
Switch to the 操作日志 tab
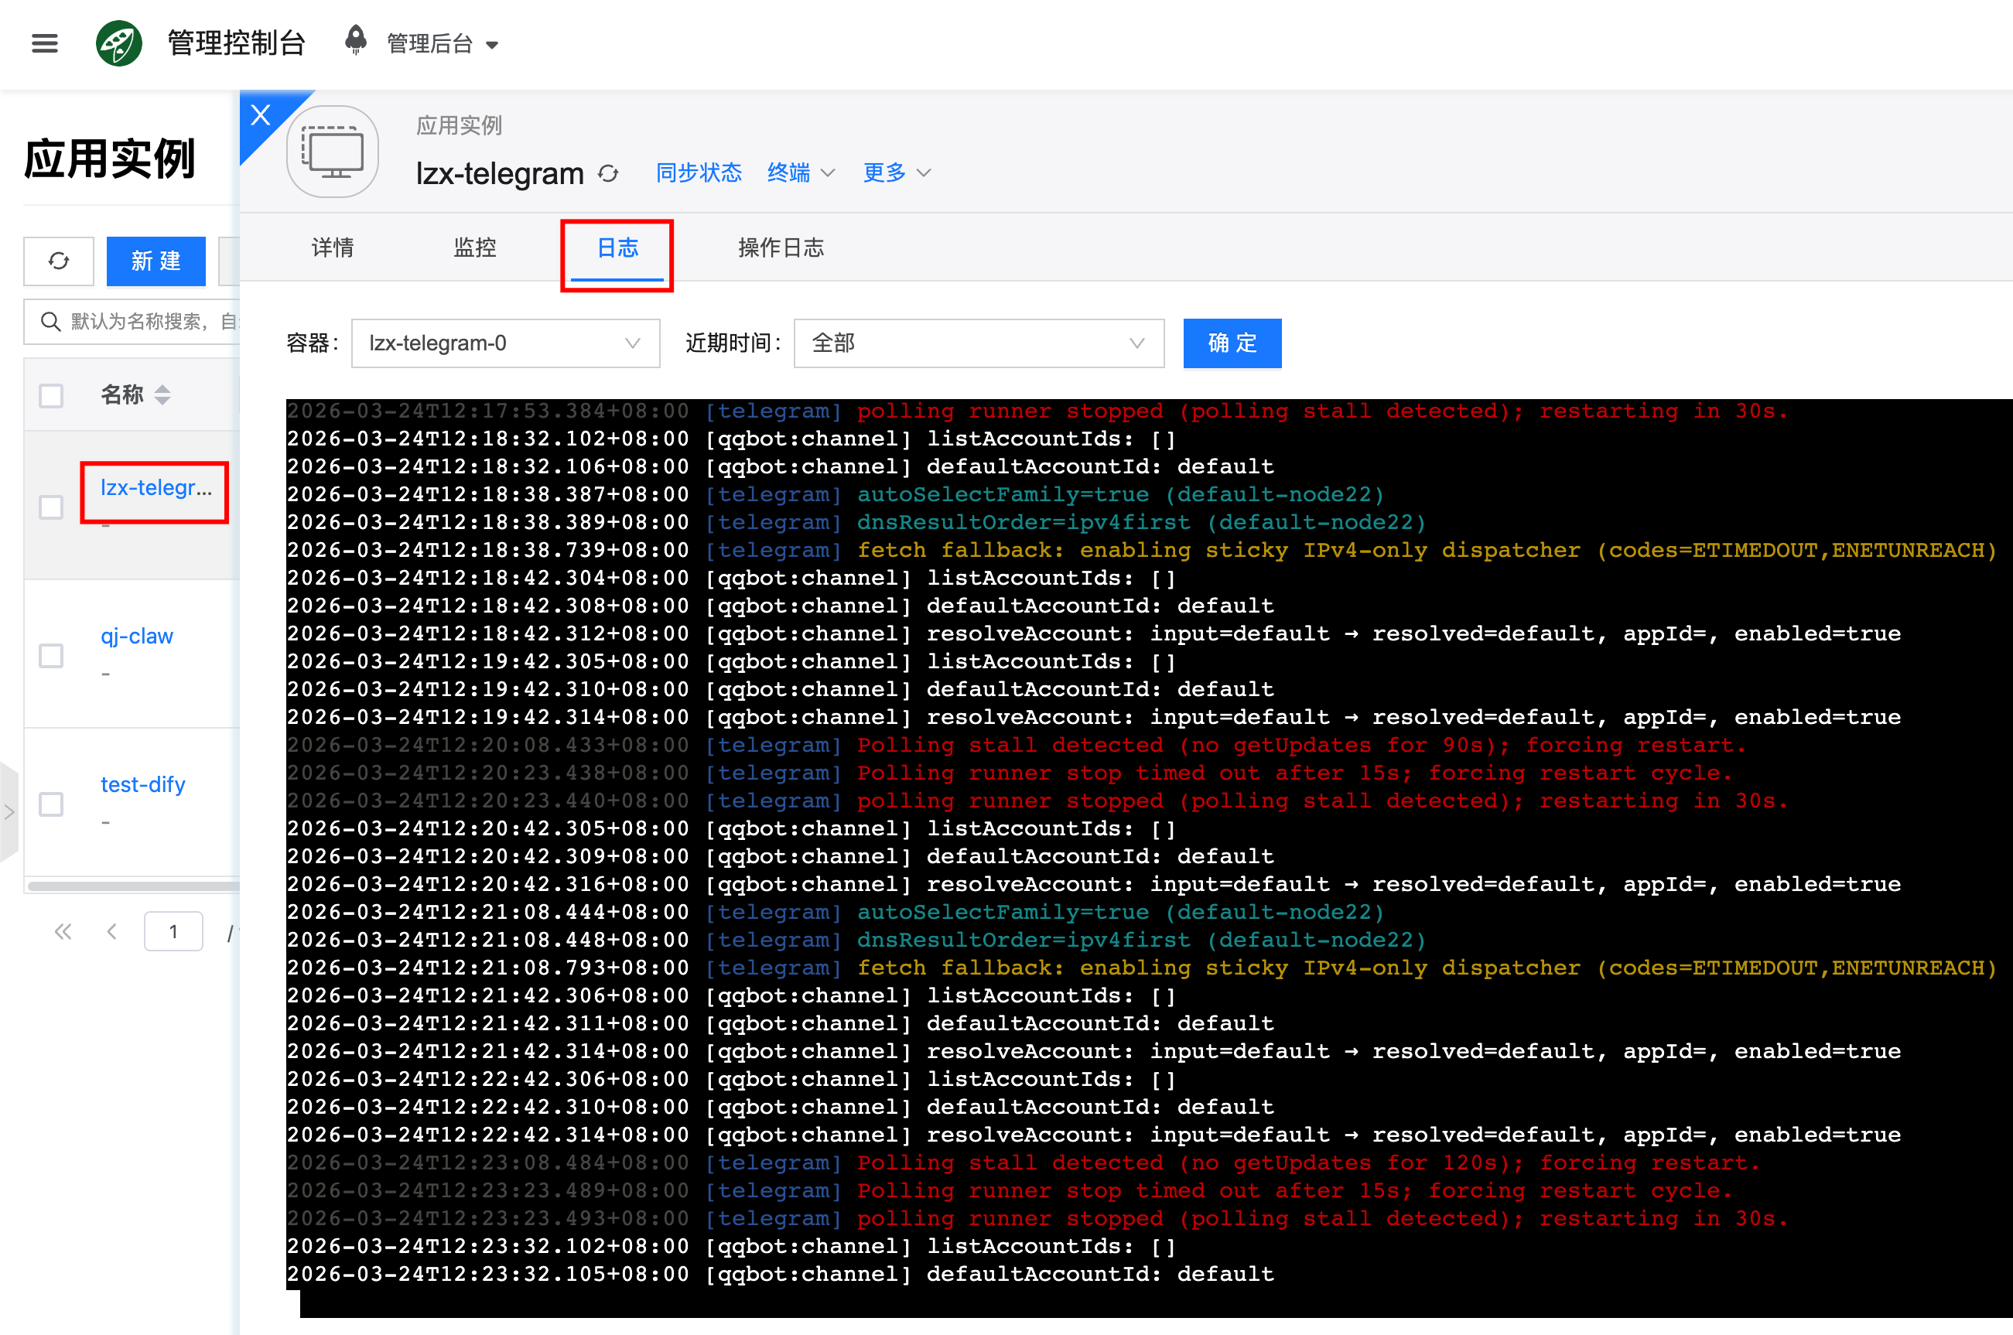[780, 248]
